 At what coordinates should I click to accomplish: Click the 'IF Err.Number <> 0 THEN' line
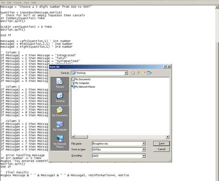[x=21, y=158]
